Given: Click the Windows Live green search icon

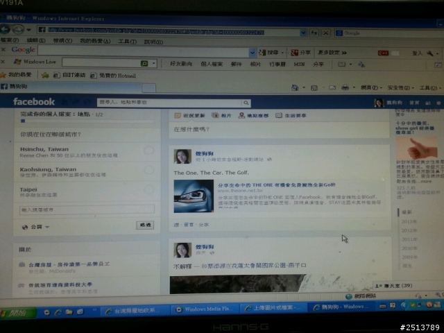Looking at the screenshot, I should 144,63.
